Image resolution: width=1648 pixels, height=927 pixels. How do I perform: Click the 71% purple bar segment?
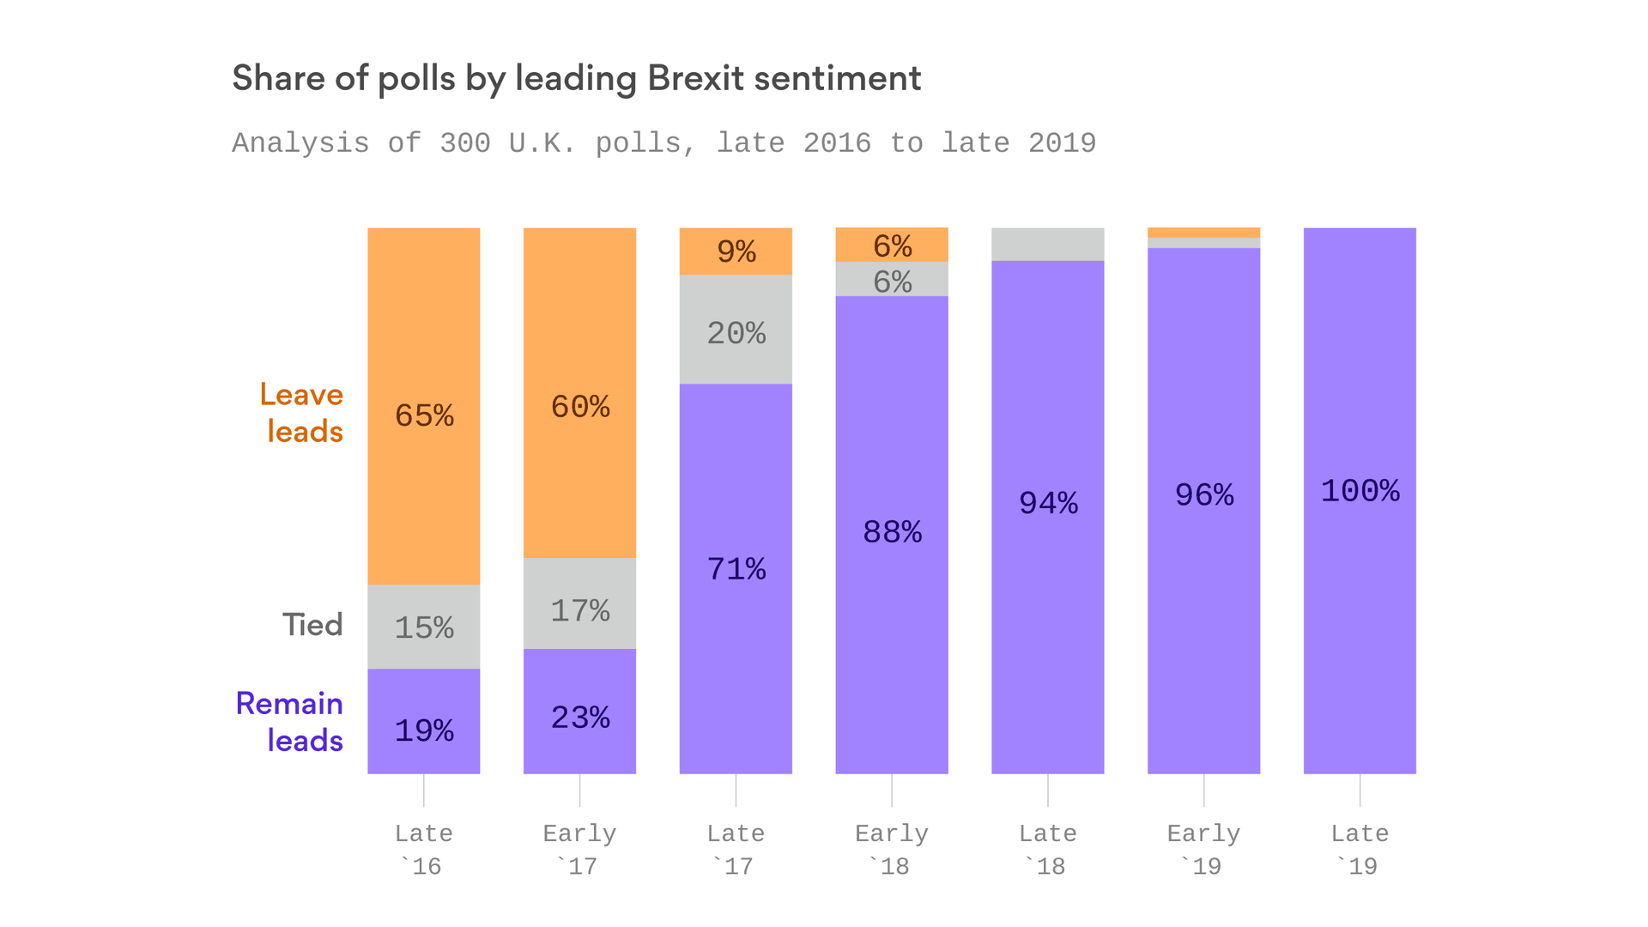(736, 578)
